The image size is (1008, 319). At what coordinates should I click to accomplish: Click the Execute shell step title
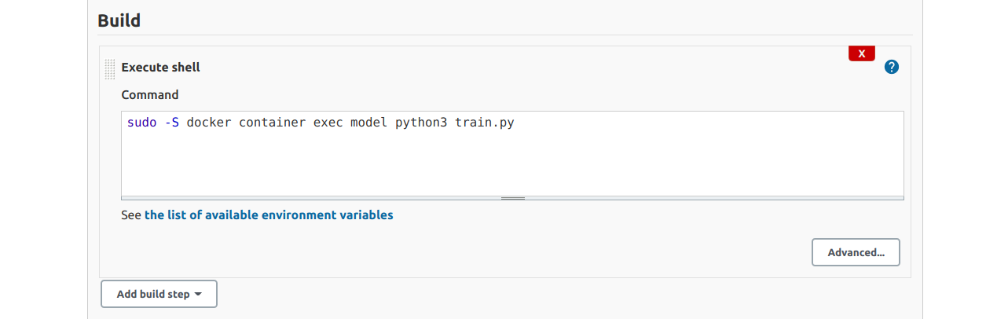(x=160, y=68)
